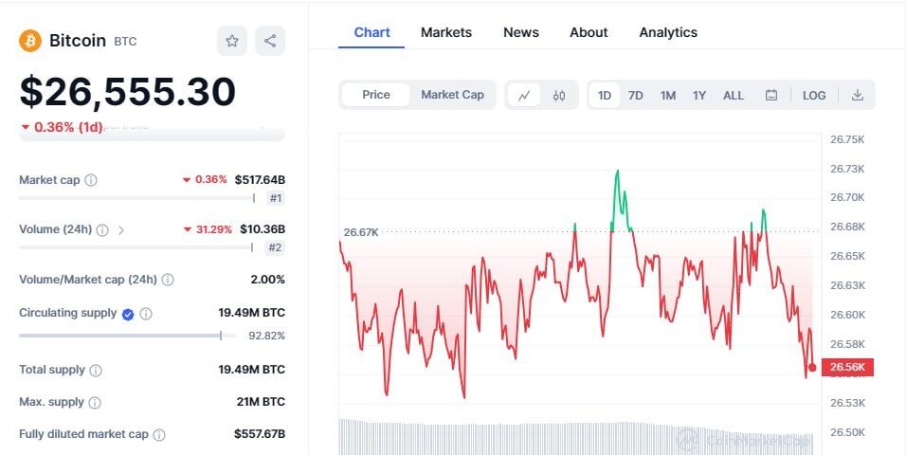Click the share icon next to Bitcoin
Screen dimensions: 906x455
click(x=270, y=41)
